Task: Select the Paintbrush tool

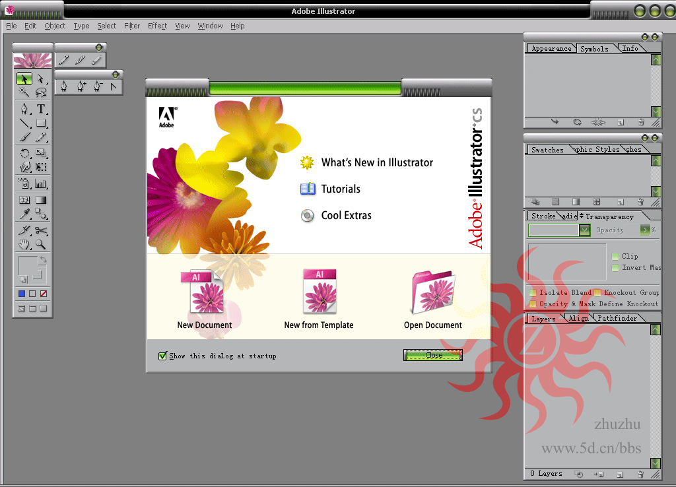Action: 24,137
